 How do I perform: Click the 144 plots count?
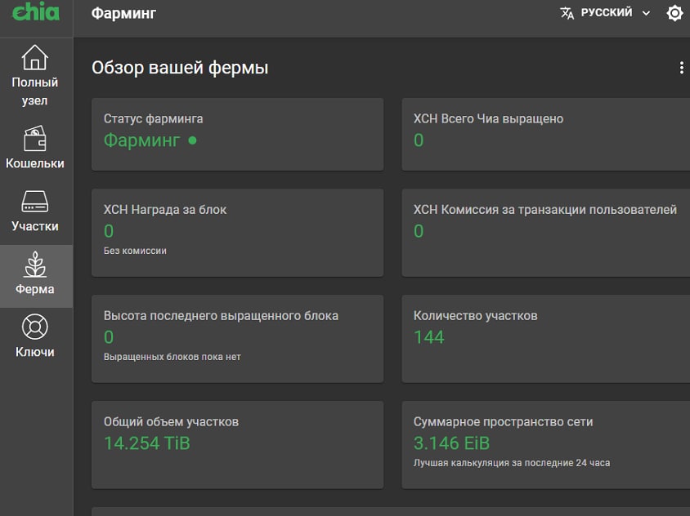(429, 337)
